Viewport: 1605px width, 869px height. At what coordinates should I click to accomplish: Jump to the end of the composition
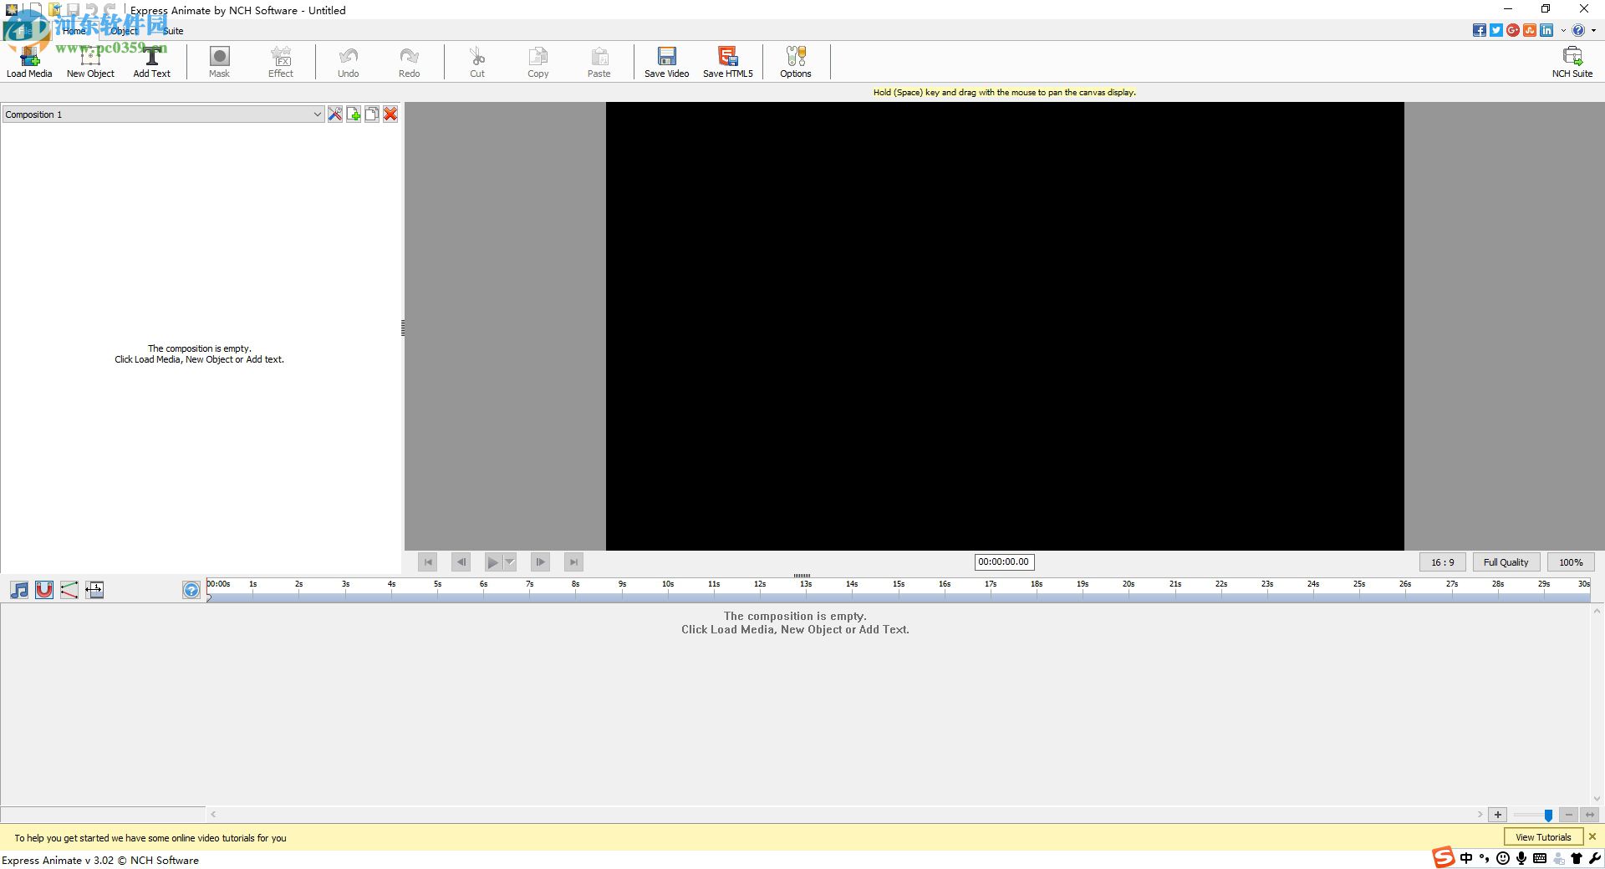point(573,562)
